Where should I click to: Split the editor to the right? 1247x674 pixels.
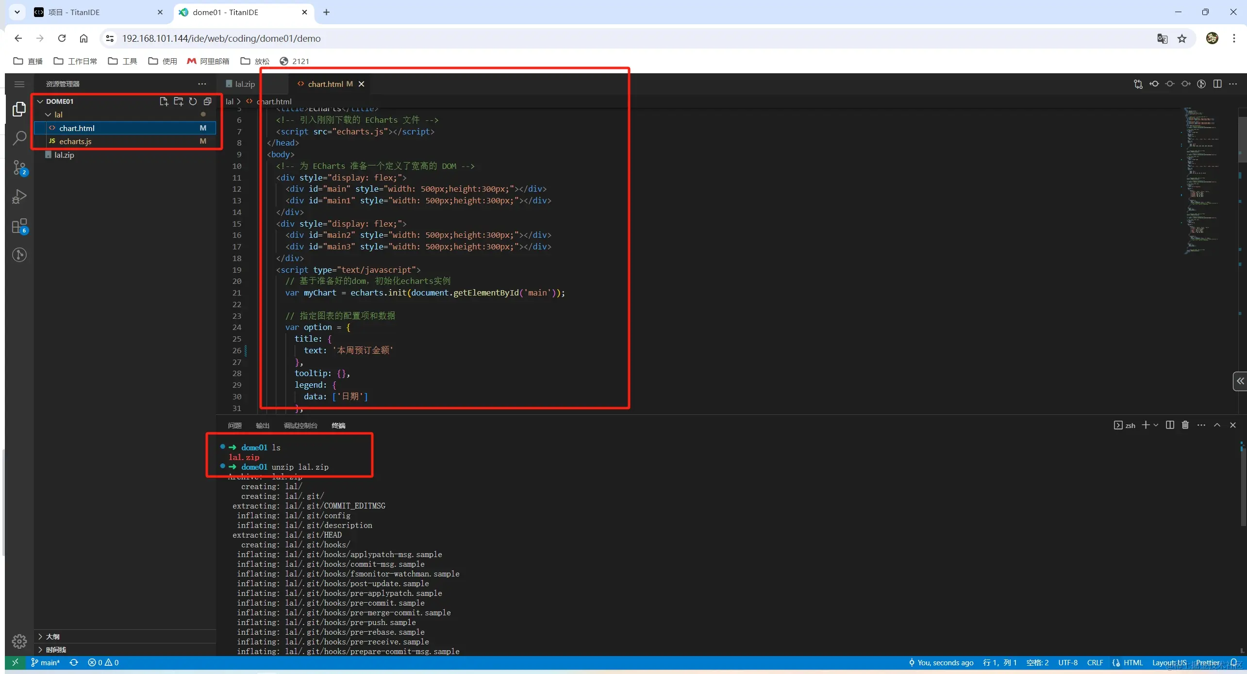[x=1217, y=84]
